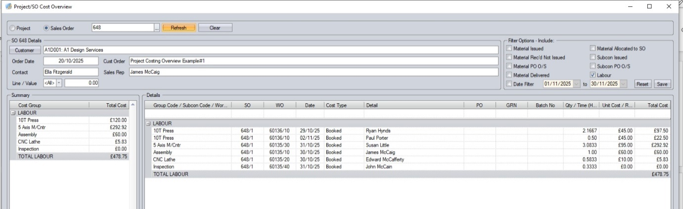Click the Reset filter button

click(x=642, y=84)
